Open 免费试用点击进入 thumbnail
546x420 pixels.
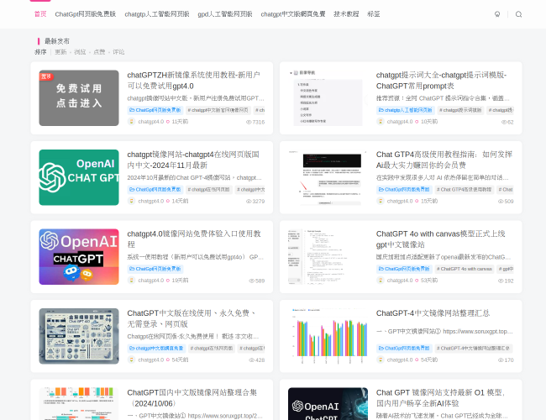point(79,98)
